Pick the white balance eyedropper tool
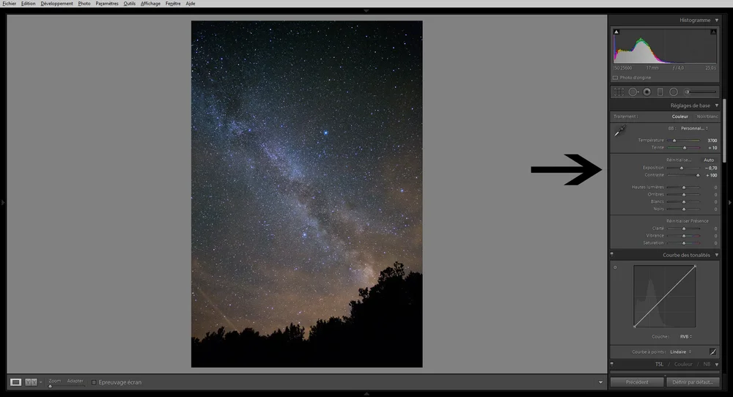 coord(620,131)
